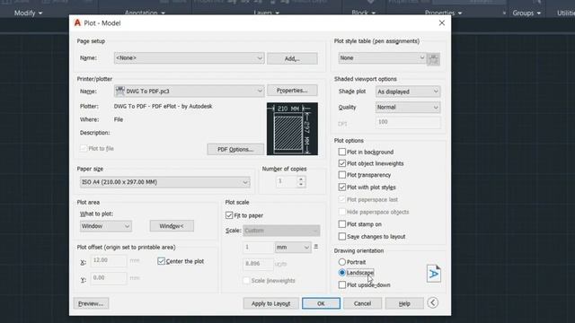
Task: Open Shade plot dropdown
Action: pos(408,92)
